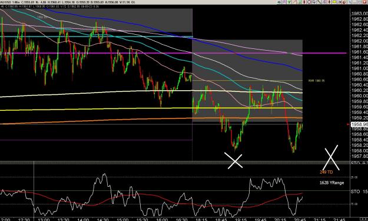Click the 1961.00 price axis label

coord(359,68)
